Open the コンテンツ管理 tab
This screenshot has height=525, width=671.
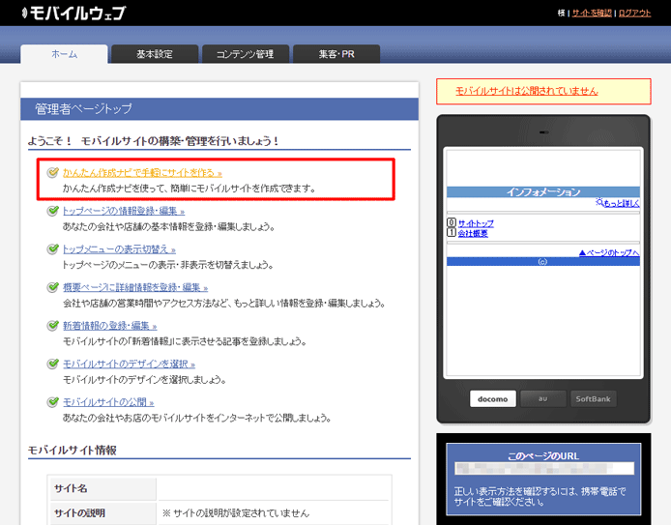pos(245,54)
